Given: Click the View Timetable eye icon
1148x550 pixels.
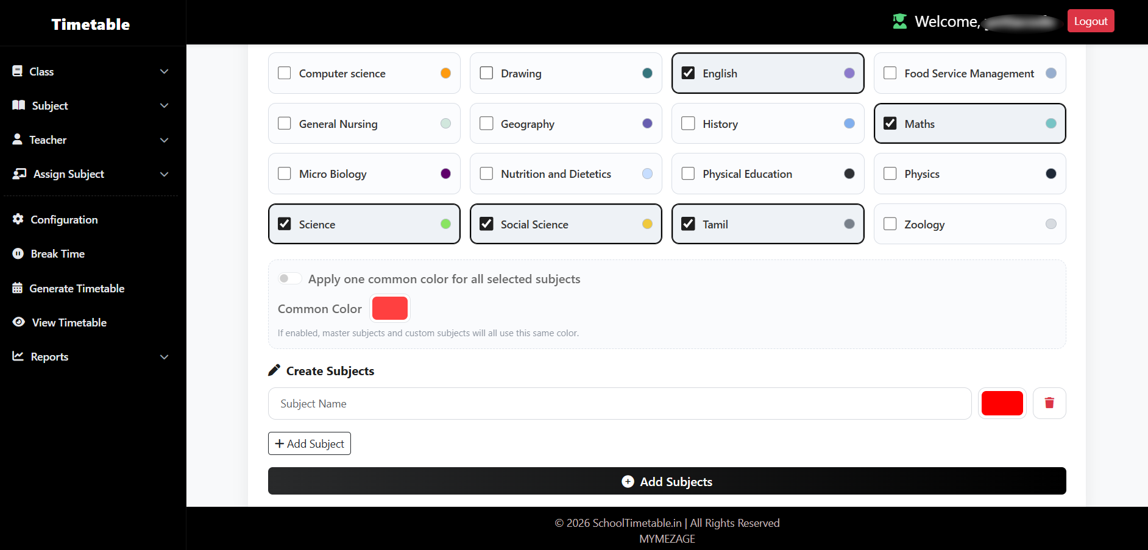Looking at the screenshot, I should click(19, 322).
